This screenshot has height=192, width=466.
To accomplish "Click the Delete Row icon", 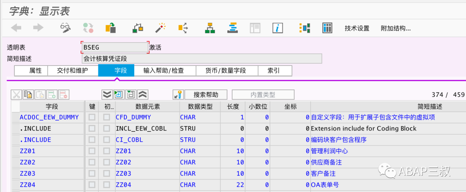I will pyautogui.click(x=64, y=95).
